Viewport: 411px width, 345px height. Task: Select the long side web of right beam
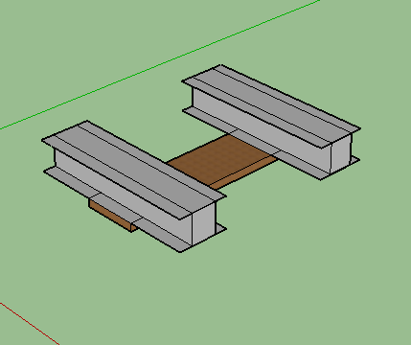point(262,128)
